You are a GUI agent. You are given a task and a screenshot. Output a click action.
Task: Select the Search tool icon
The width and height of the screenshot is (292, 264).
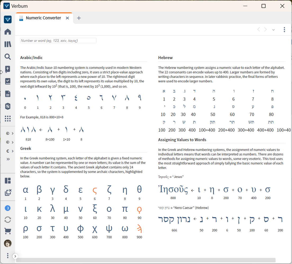click(x=8, y=56)
